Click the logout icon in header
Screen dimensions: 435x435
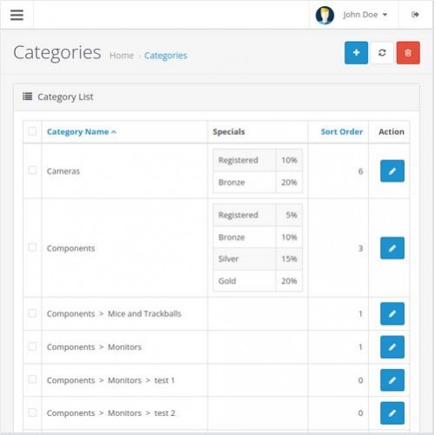tap(415, 15)
